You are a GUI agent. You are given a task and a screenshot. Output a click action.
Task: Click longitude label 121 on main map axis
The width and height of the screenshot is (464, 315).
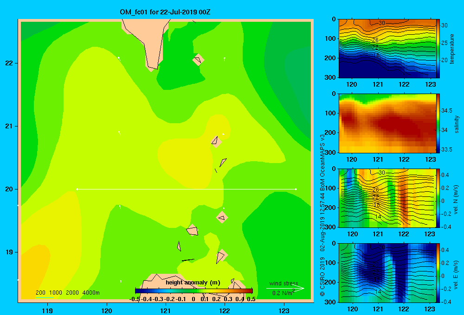coord(166,310)
